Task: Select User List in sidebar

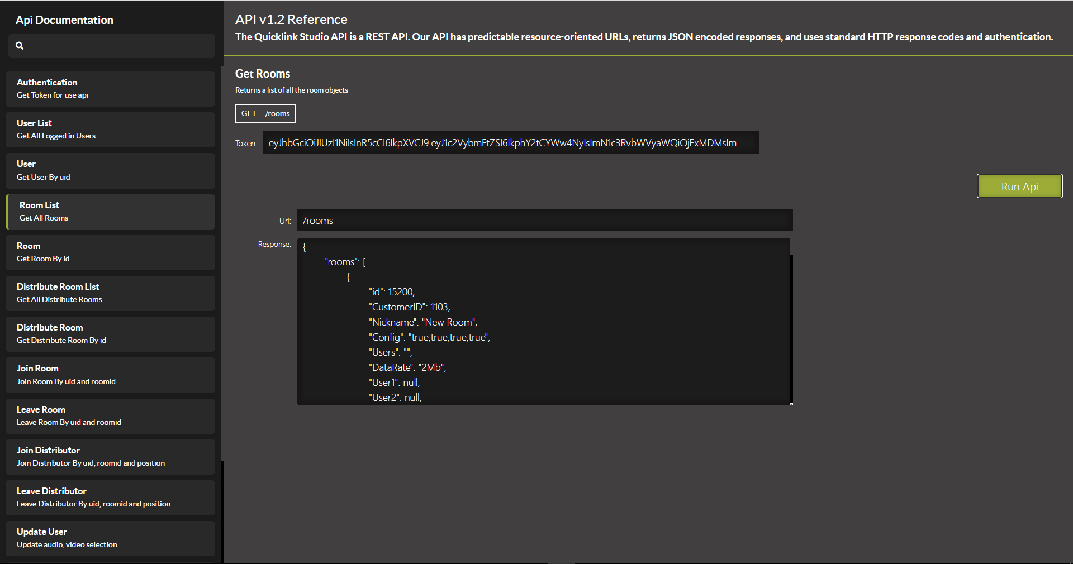Action: coord(110,130)
